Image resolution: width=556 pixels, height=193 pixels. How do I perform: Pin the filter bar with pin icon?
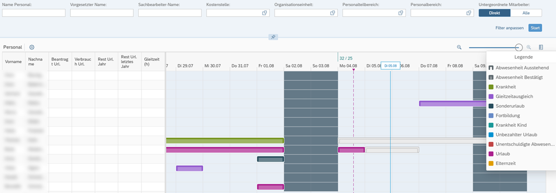click(x=273, y=37)
